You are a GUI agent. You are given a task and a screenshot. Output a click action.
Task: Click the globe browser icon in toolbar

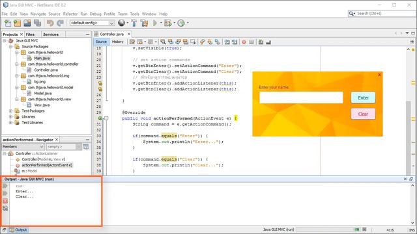(122, 23)
